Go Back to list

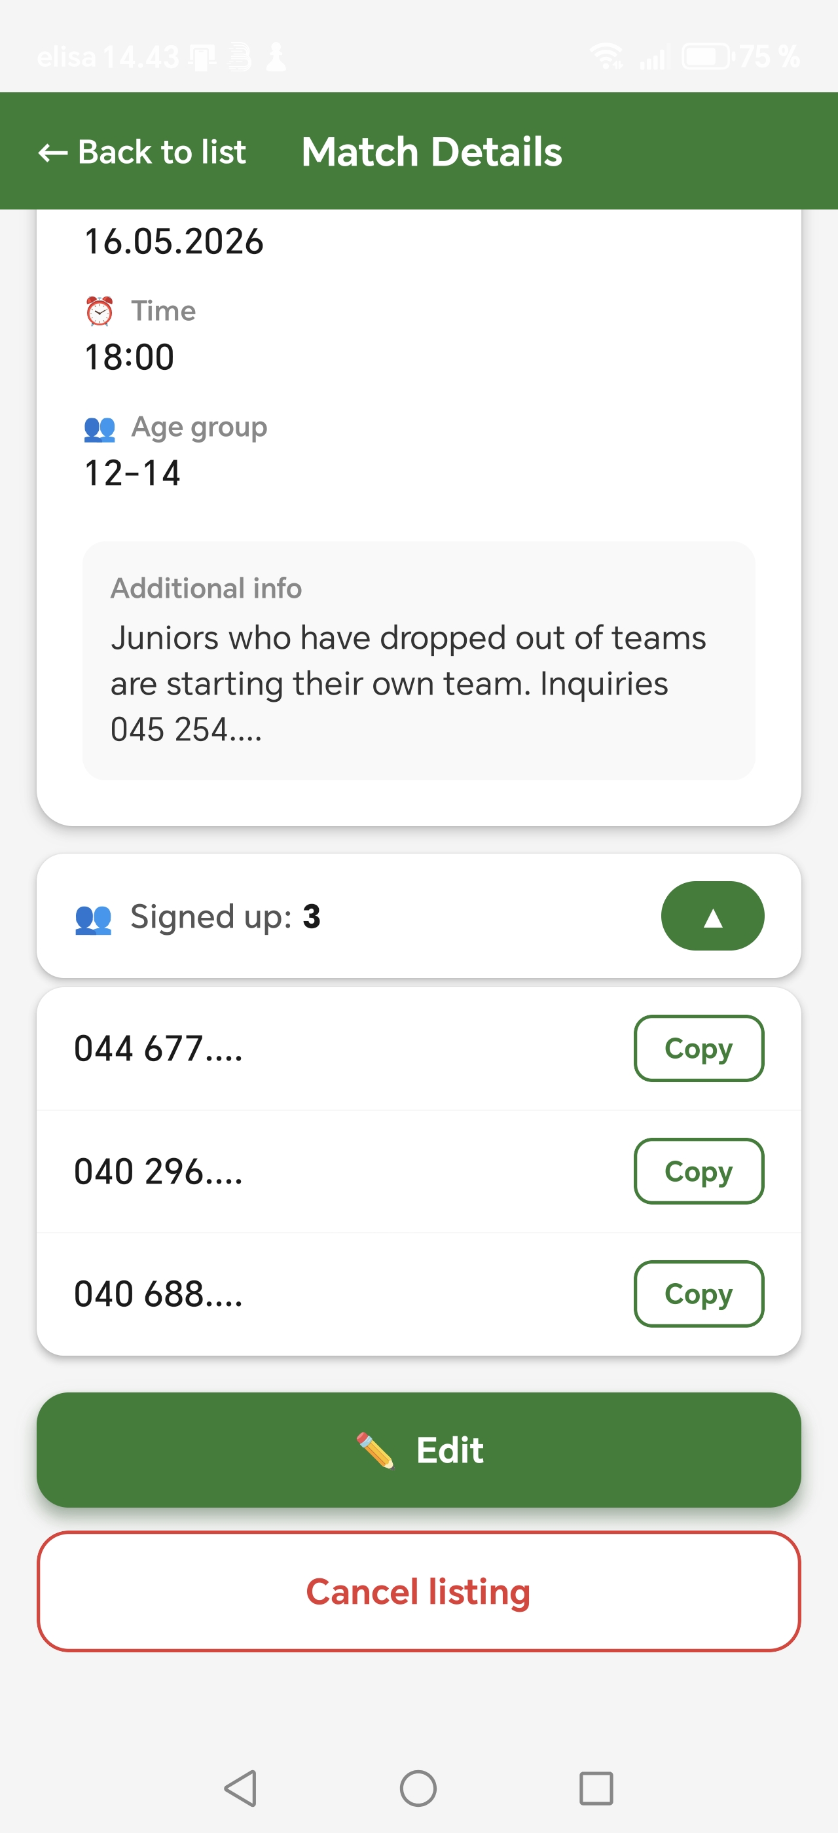pyautogui.click(x=141, y=153)
